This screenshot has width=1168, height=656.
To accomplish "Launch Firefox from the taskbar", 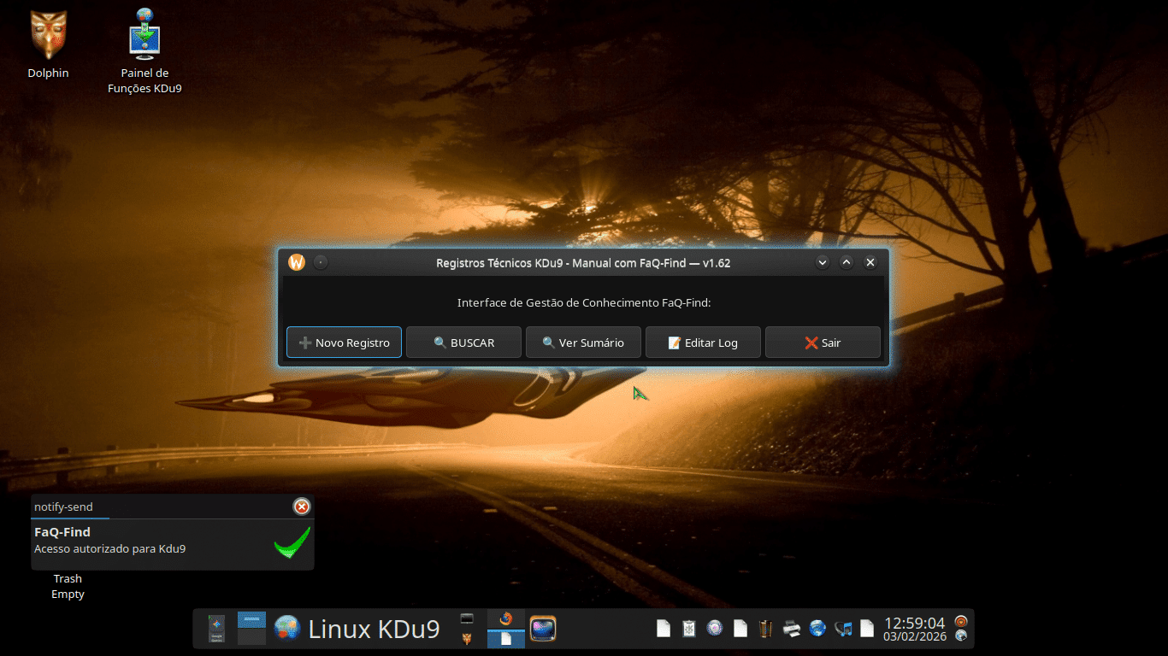I will pyautogui.click(x=505, y=619).
